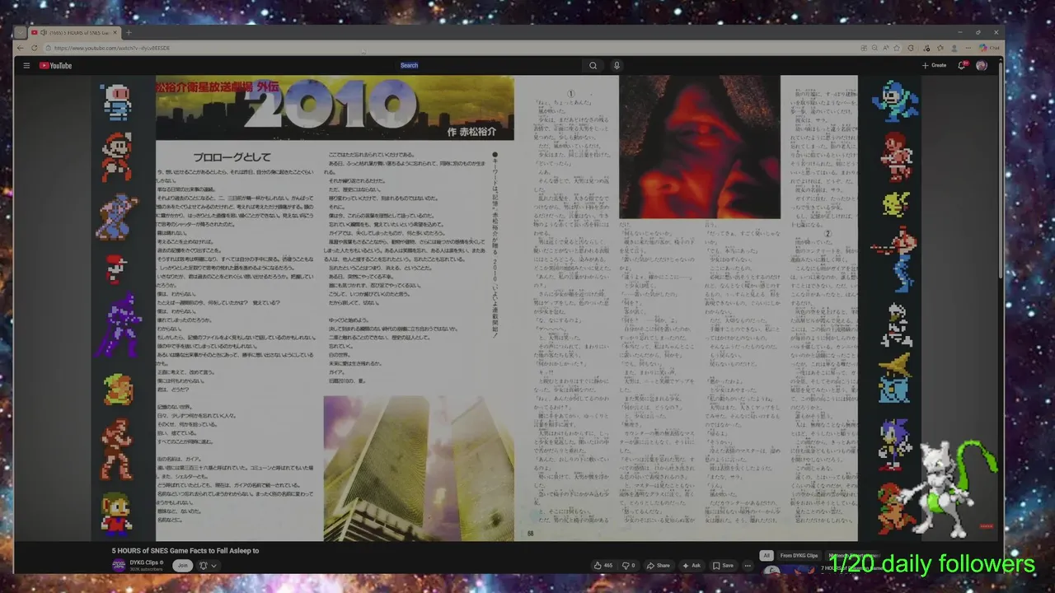The height and width of the screenshot is (593, 1055).
Task: Click the browser address bar URL
Action: (112, 48)
